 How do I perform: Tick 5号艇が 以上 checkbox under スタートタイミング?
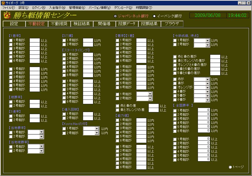pyautogui.click(x=64, y=97)
